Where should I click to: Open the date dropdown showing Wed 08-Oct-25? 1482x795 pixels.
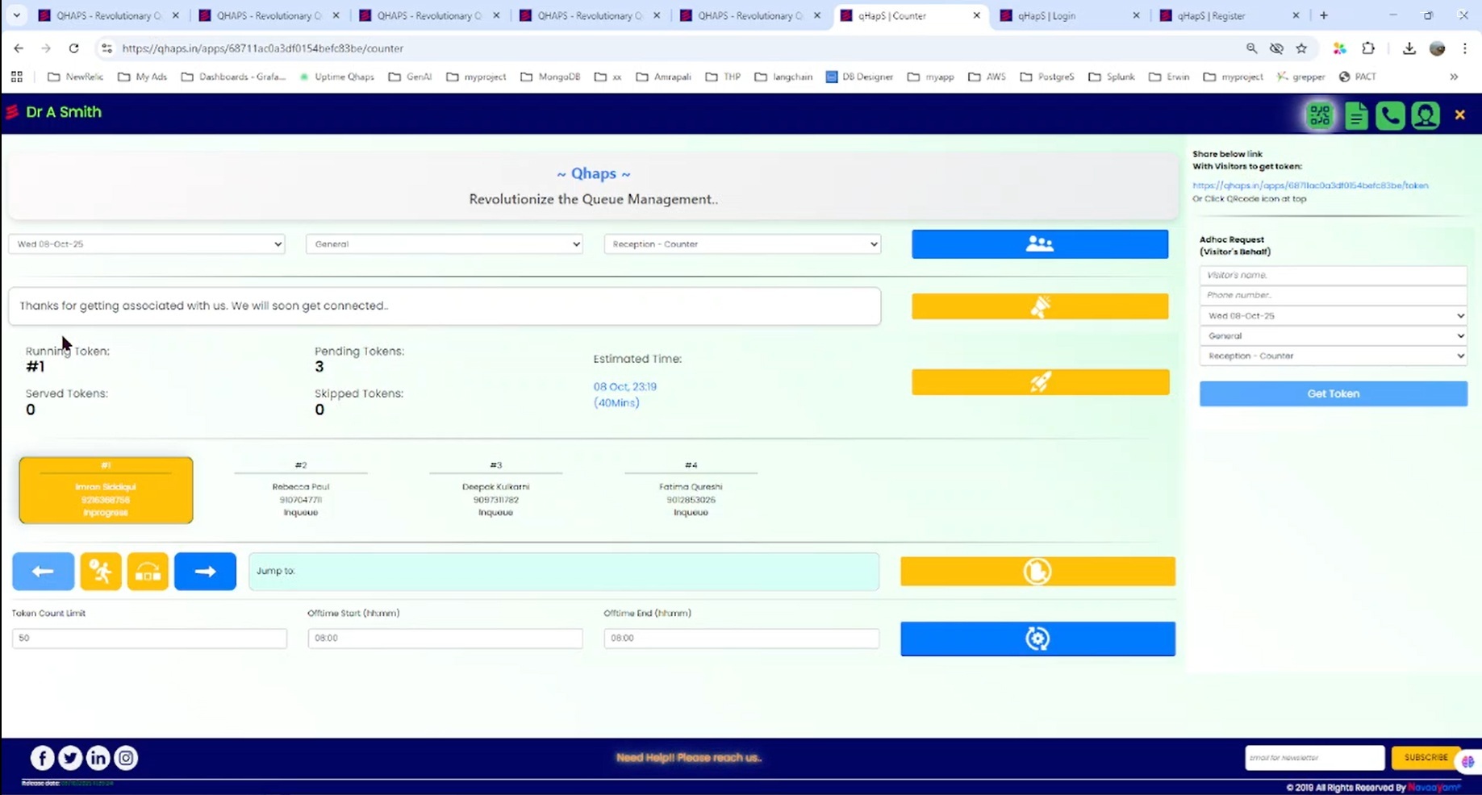click(x=146, y=243)
